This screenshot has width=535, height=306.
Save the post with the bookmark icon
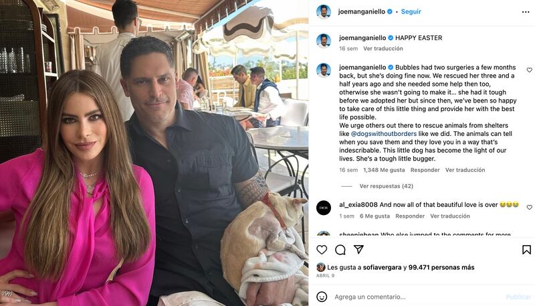click(x=526, y=250)
